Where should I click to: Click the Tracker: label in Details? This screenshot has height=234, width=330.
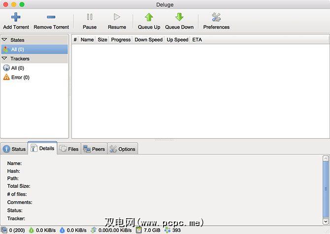click(16, 218)
